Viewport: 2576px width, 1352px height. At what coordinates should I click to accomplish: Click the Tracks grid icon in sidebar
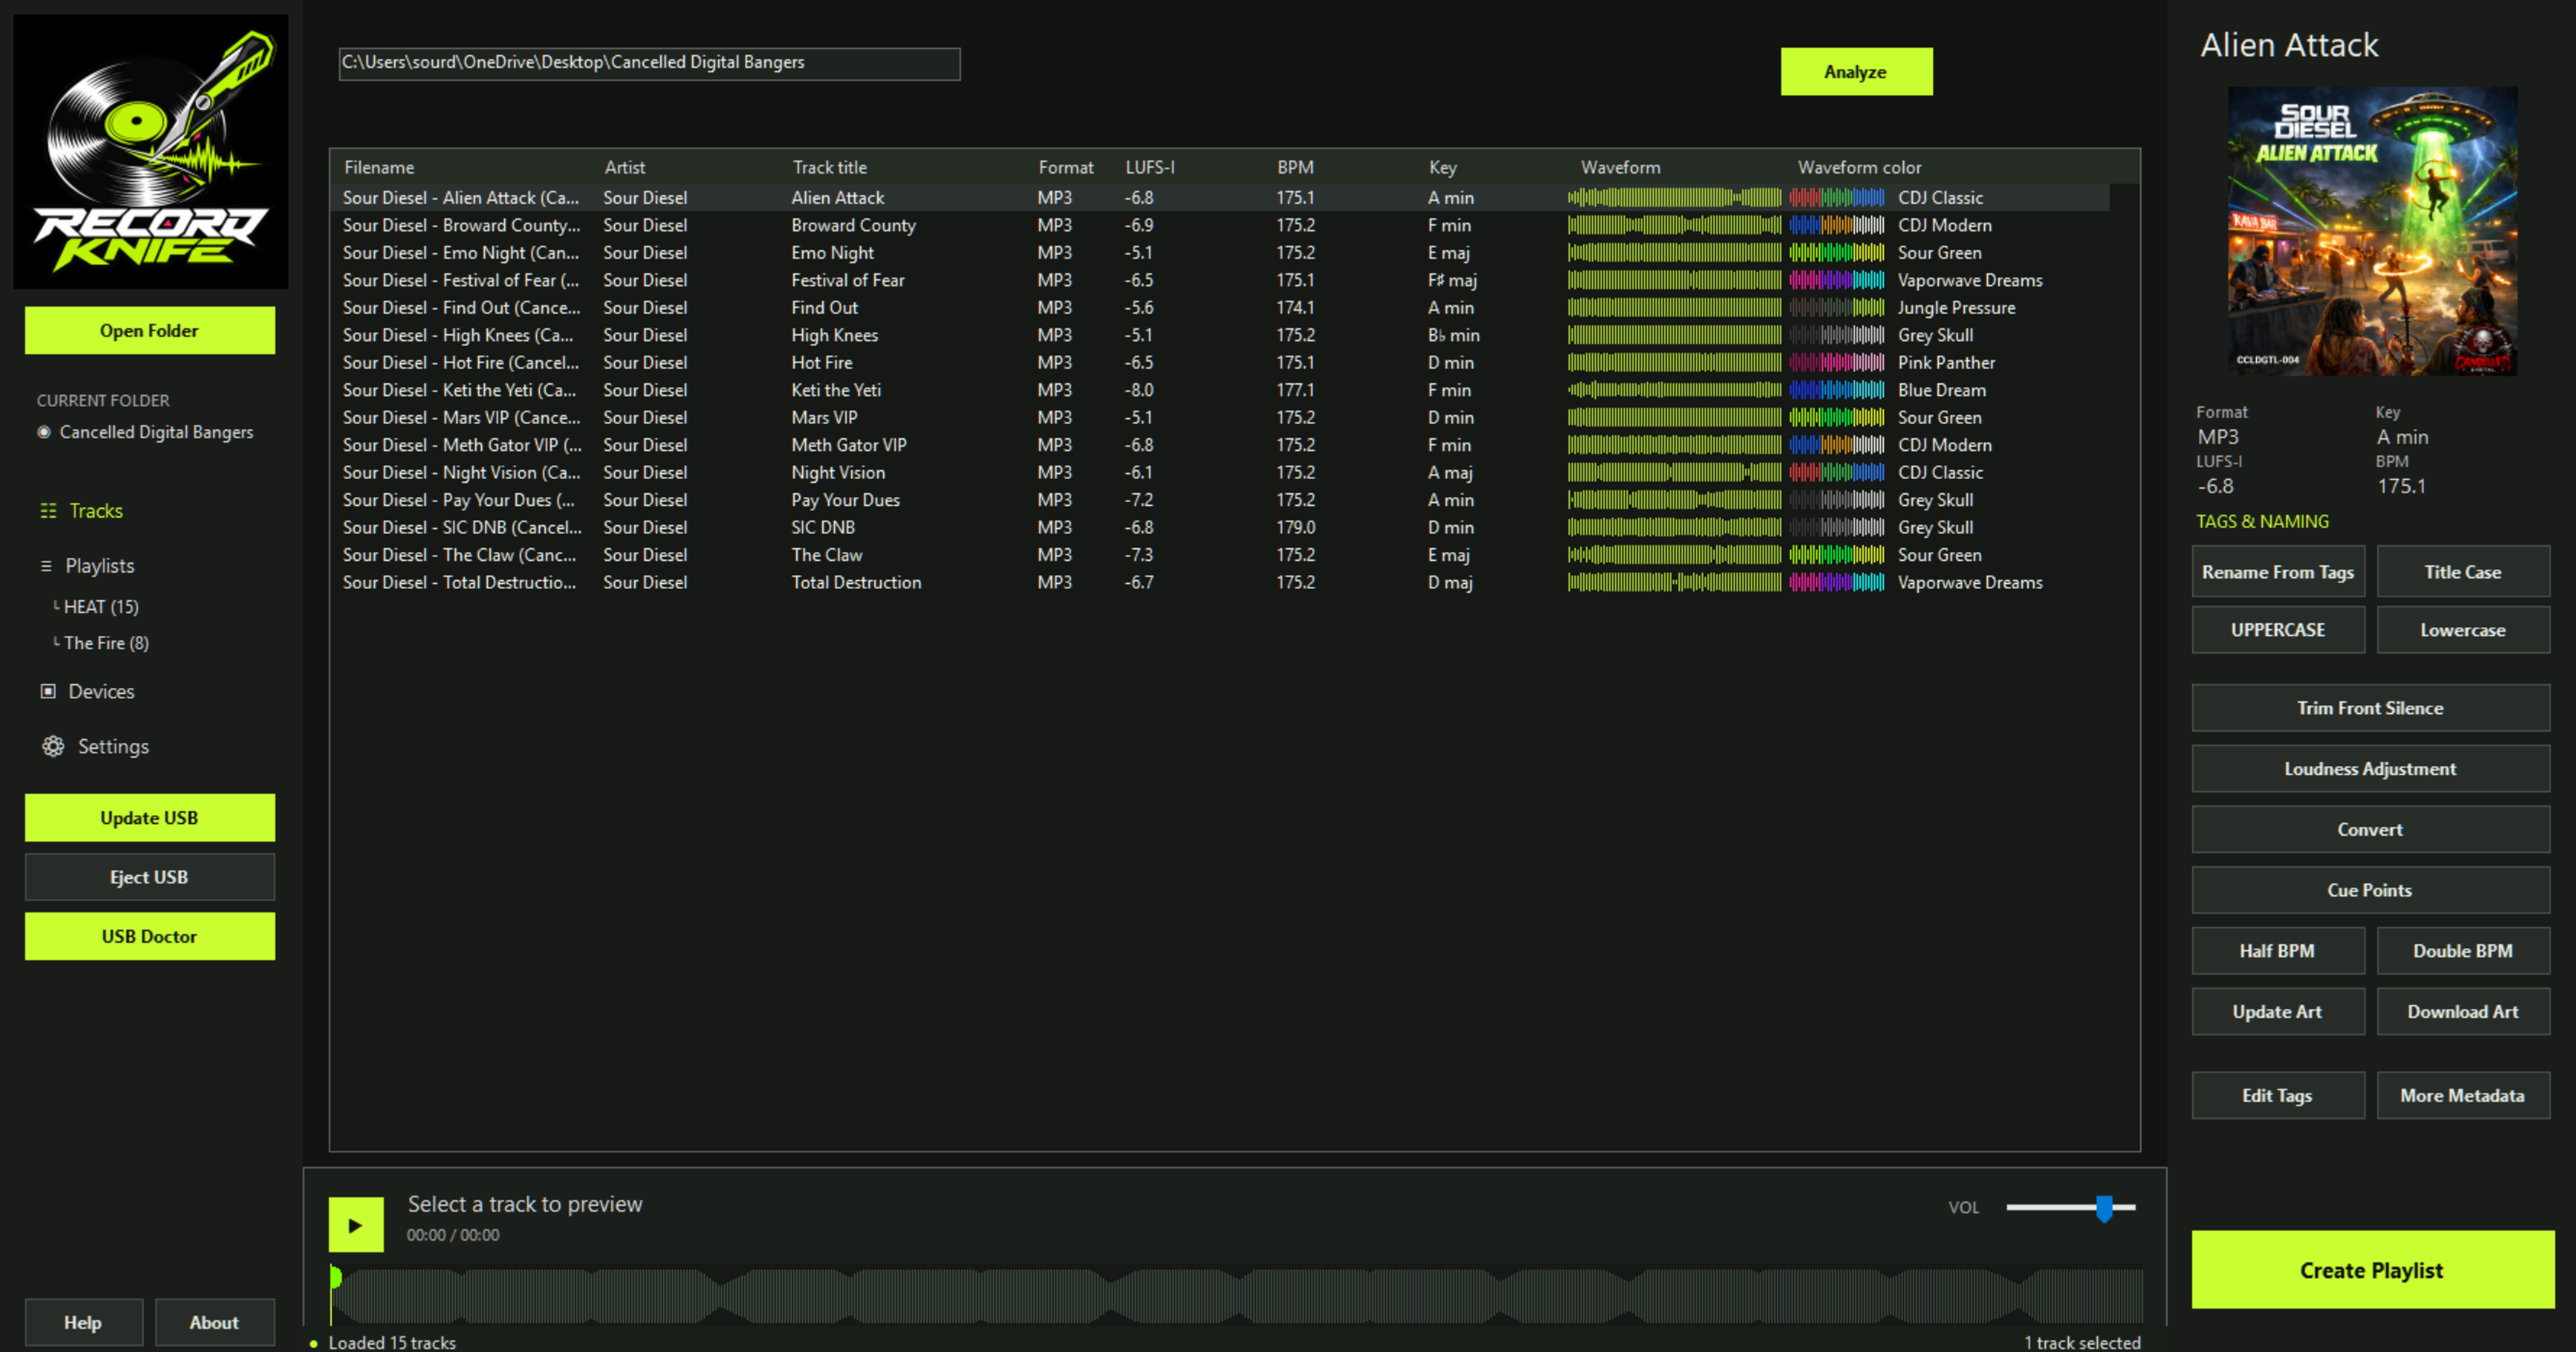click(48, 511)
